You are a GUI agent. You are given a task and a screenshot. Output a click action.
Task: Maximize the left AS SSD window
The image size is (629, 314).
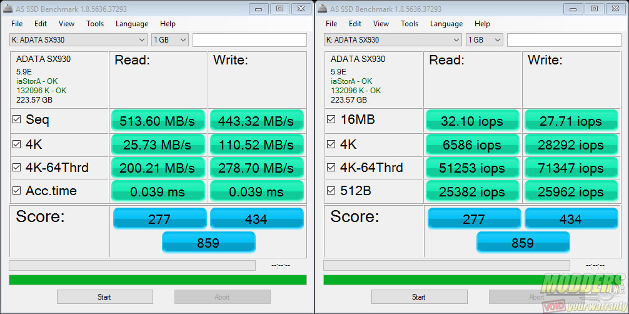279,8
